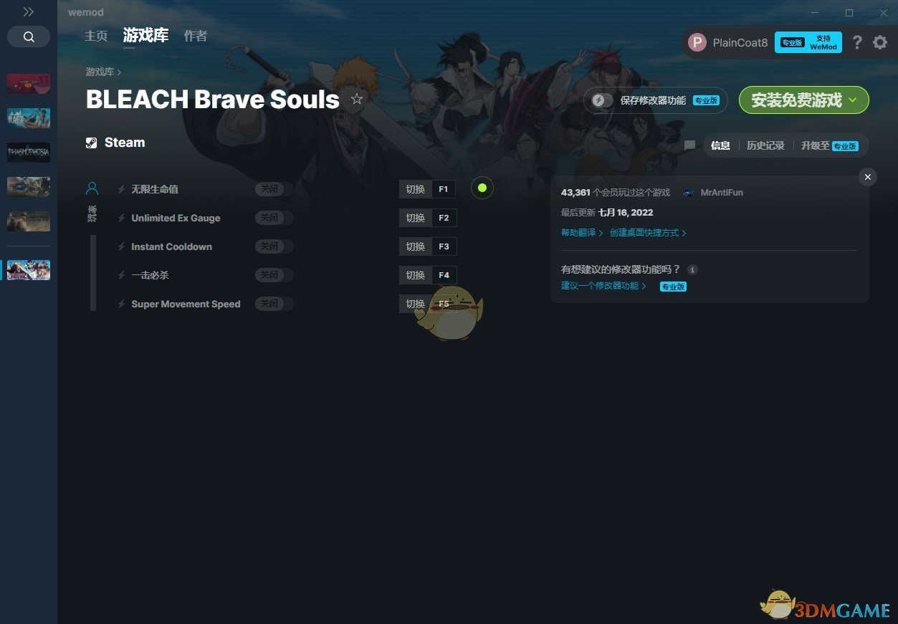Enable the 保存修改器功能 toggle
Screen dimensions: 898x624
[x=602, y=100]
